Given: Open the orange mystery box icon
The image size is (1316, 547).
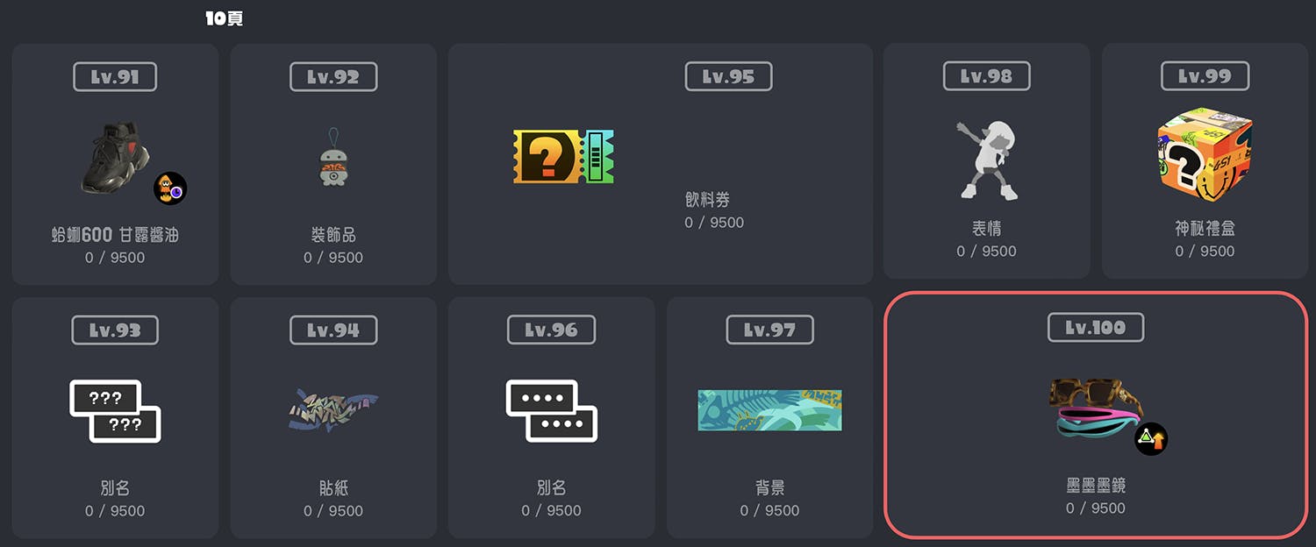Looking at the screenshot, I should (1205, 155).
